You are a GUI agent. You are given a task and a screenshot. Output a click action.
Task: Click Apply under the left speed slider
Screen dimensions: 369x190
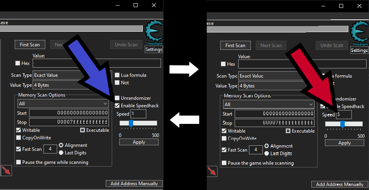[139, 142]
